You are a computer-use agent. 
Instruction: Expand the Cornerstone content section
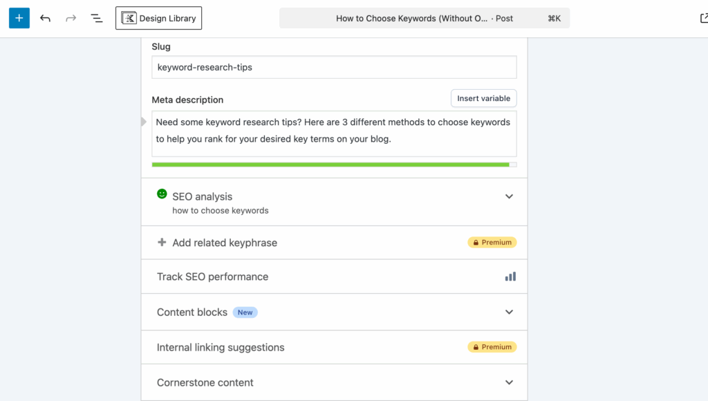point(510,382)
